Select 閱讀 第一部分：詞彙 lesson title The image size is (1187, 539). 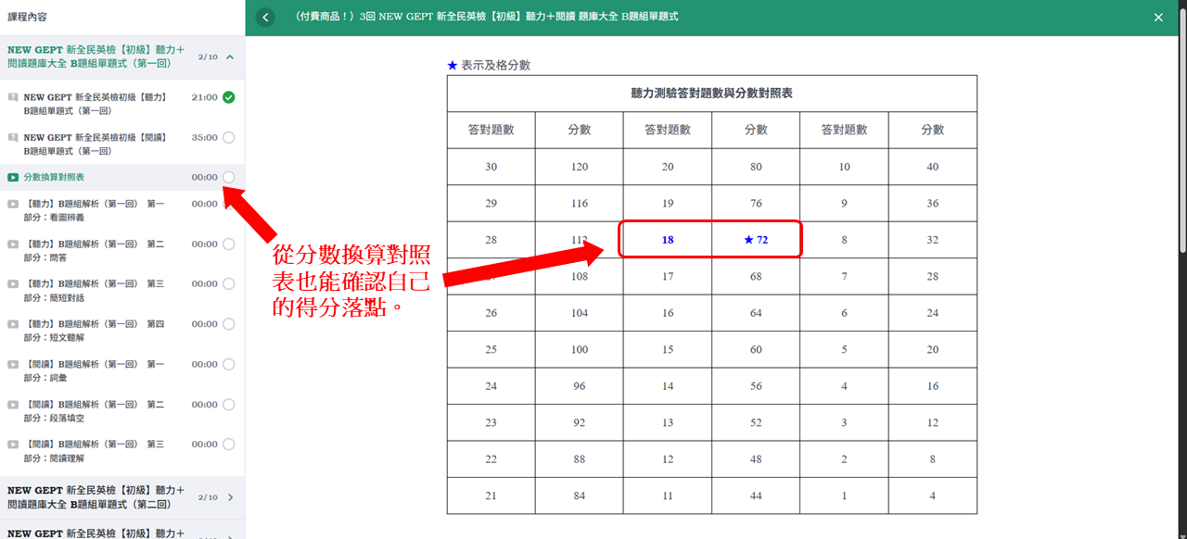[94, 370]
